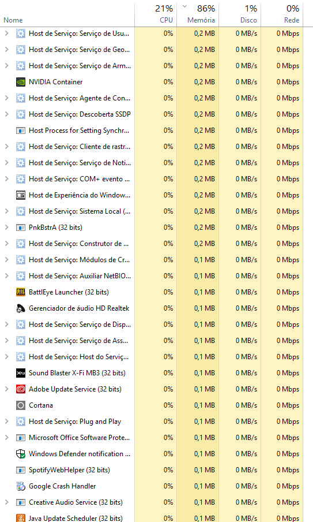Click the Windows Defender notification shield icon
Screen dimensions: 313x522
click(x=21, y=454)
